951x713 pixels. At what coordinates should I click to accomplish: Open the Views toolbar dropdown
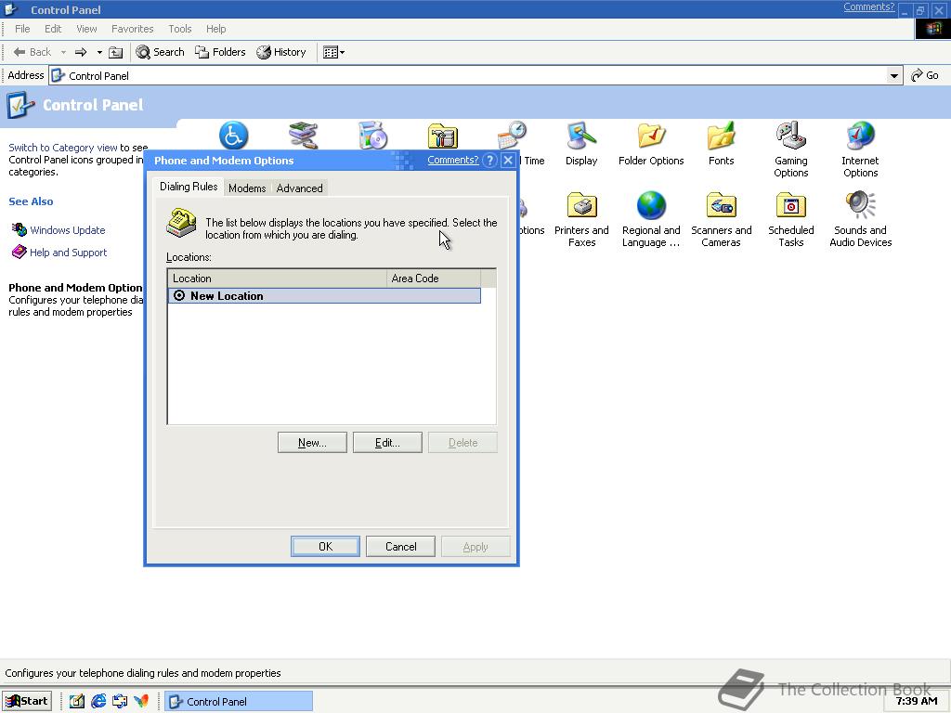(333, 52)
